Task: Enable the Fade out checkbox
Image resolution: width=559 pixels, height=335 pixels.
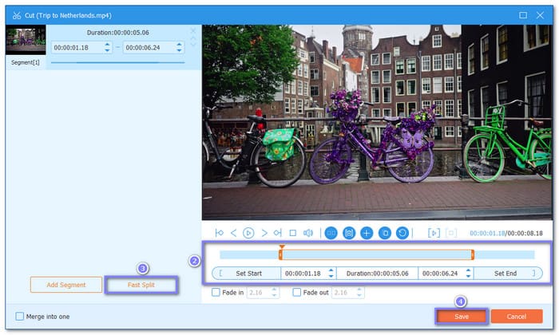Action: point(297,293)
